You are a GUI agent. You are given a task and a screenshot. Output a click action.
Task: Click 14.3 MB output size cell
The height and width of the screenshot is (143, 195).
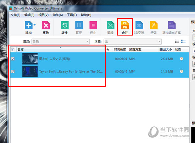point(167,71)
